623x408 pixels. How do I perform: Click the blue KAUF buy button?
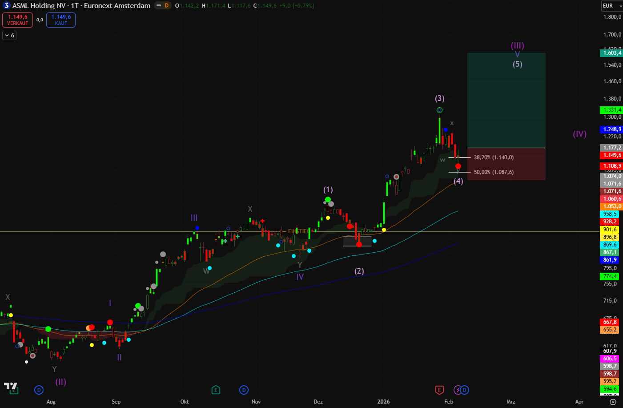pyautogui.click(x=61, y=20)
